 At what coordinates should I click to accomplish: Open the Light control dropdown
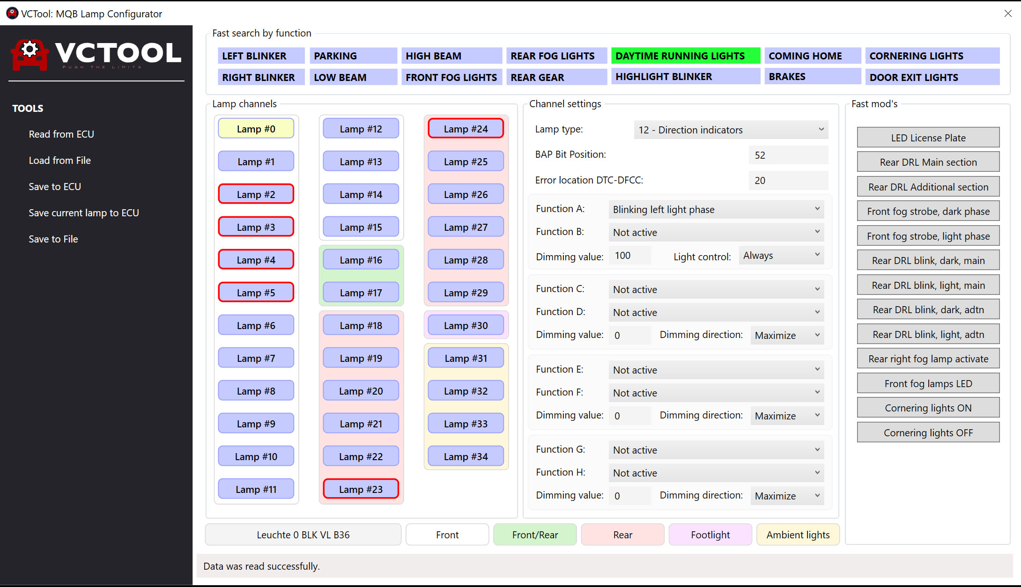point(781,256)
